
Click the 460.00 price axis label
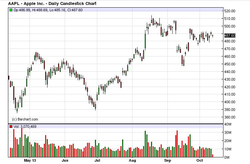pos(230,56)
